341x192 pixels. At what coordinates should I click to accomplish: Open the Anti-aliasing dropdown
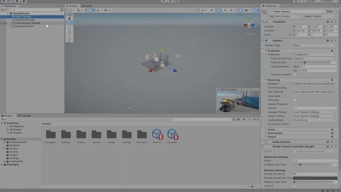pos(315,92)
